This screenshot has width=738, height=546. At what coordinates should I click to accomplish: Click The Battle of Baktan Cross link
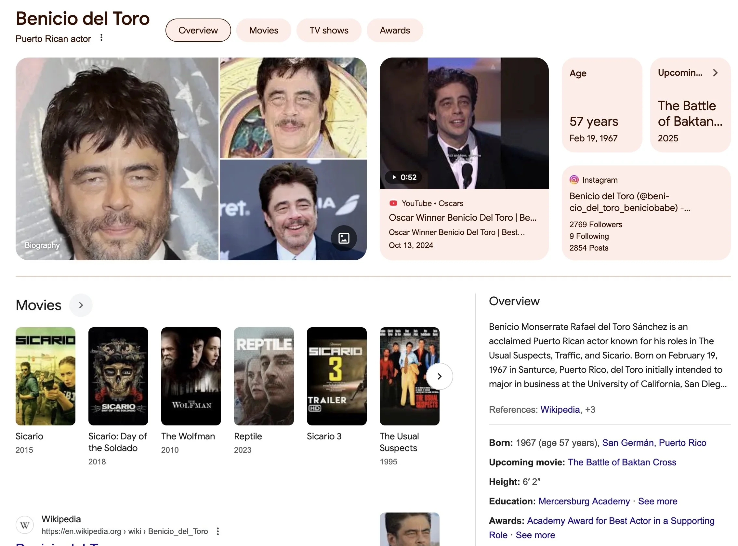tap(622, 462)
